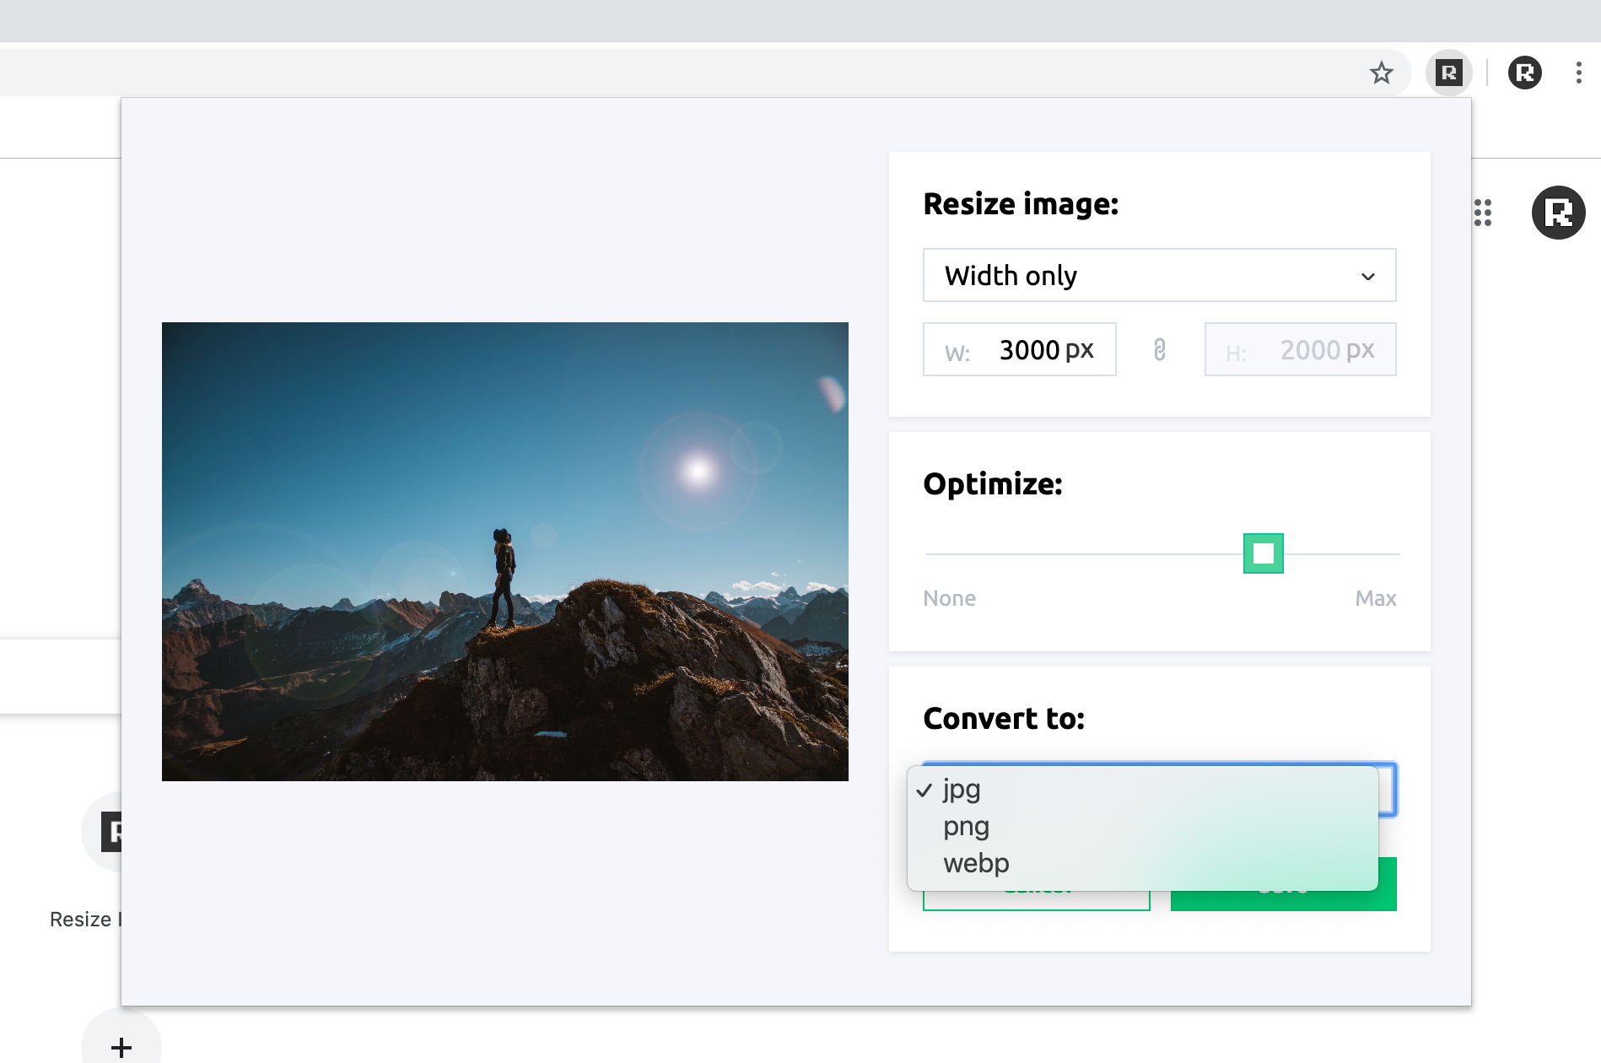Open the round R profile avatar in the browser toolbar
The image size is (1601, 1063).
pos(1524,73)
